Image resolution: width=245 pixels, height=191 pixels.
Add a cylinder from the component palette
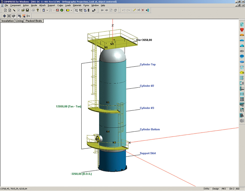[x=242, y=24]
